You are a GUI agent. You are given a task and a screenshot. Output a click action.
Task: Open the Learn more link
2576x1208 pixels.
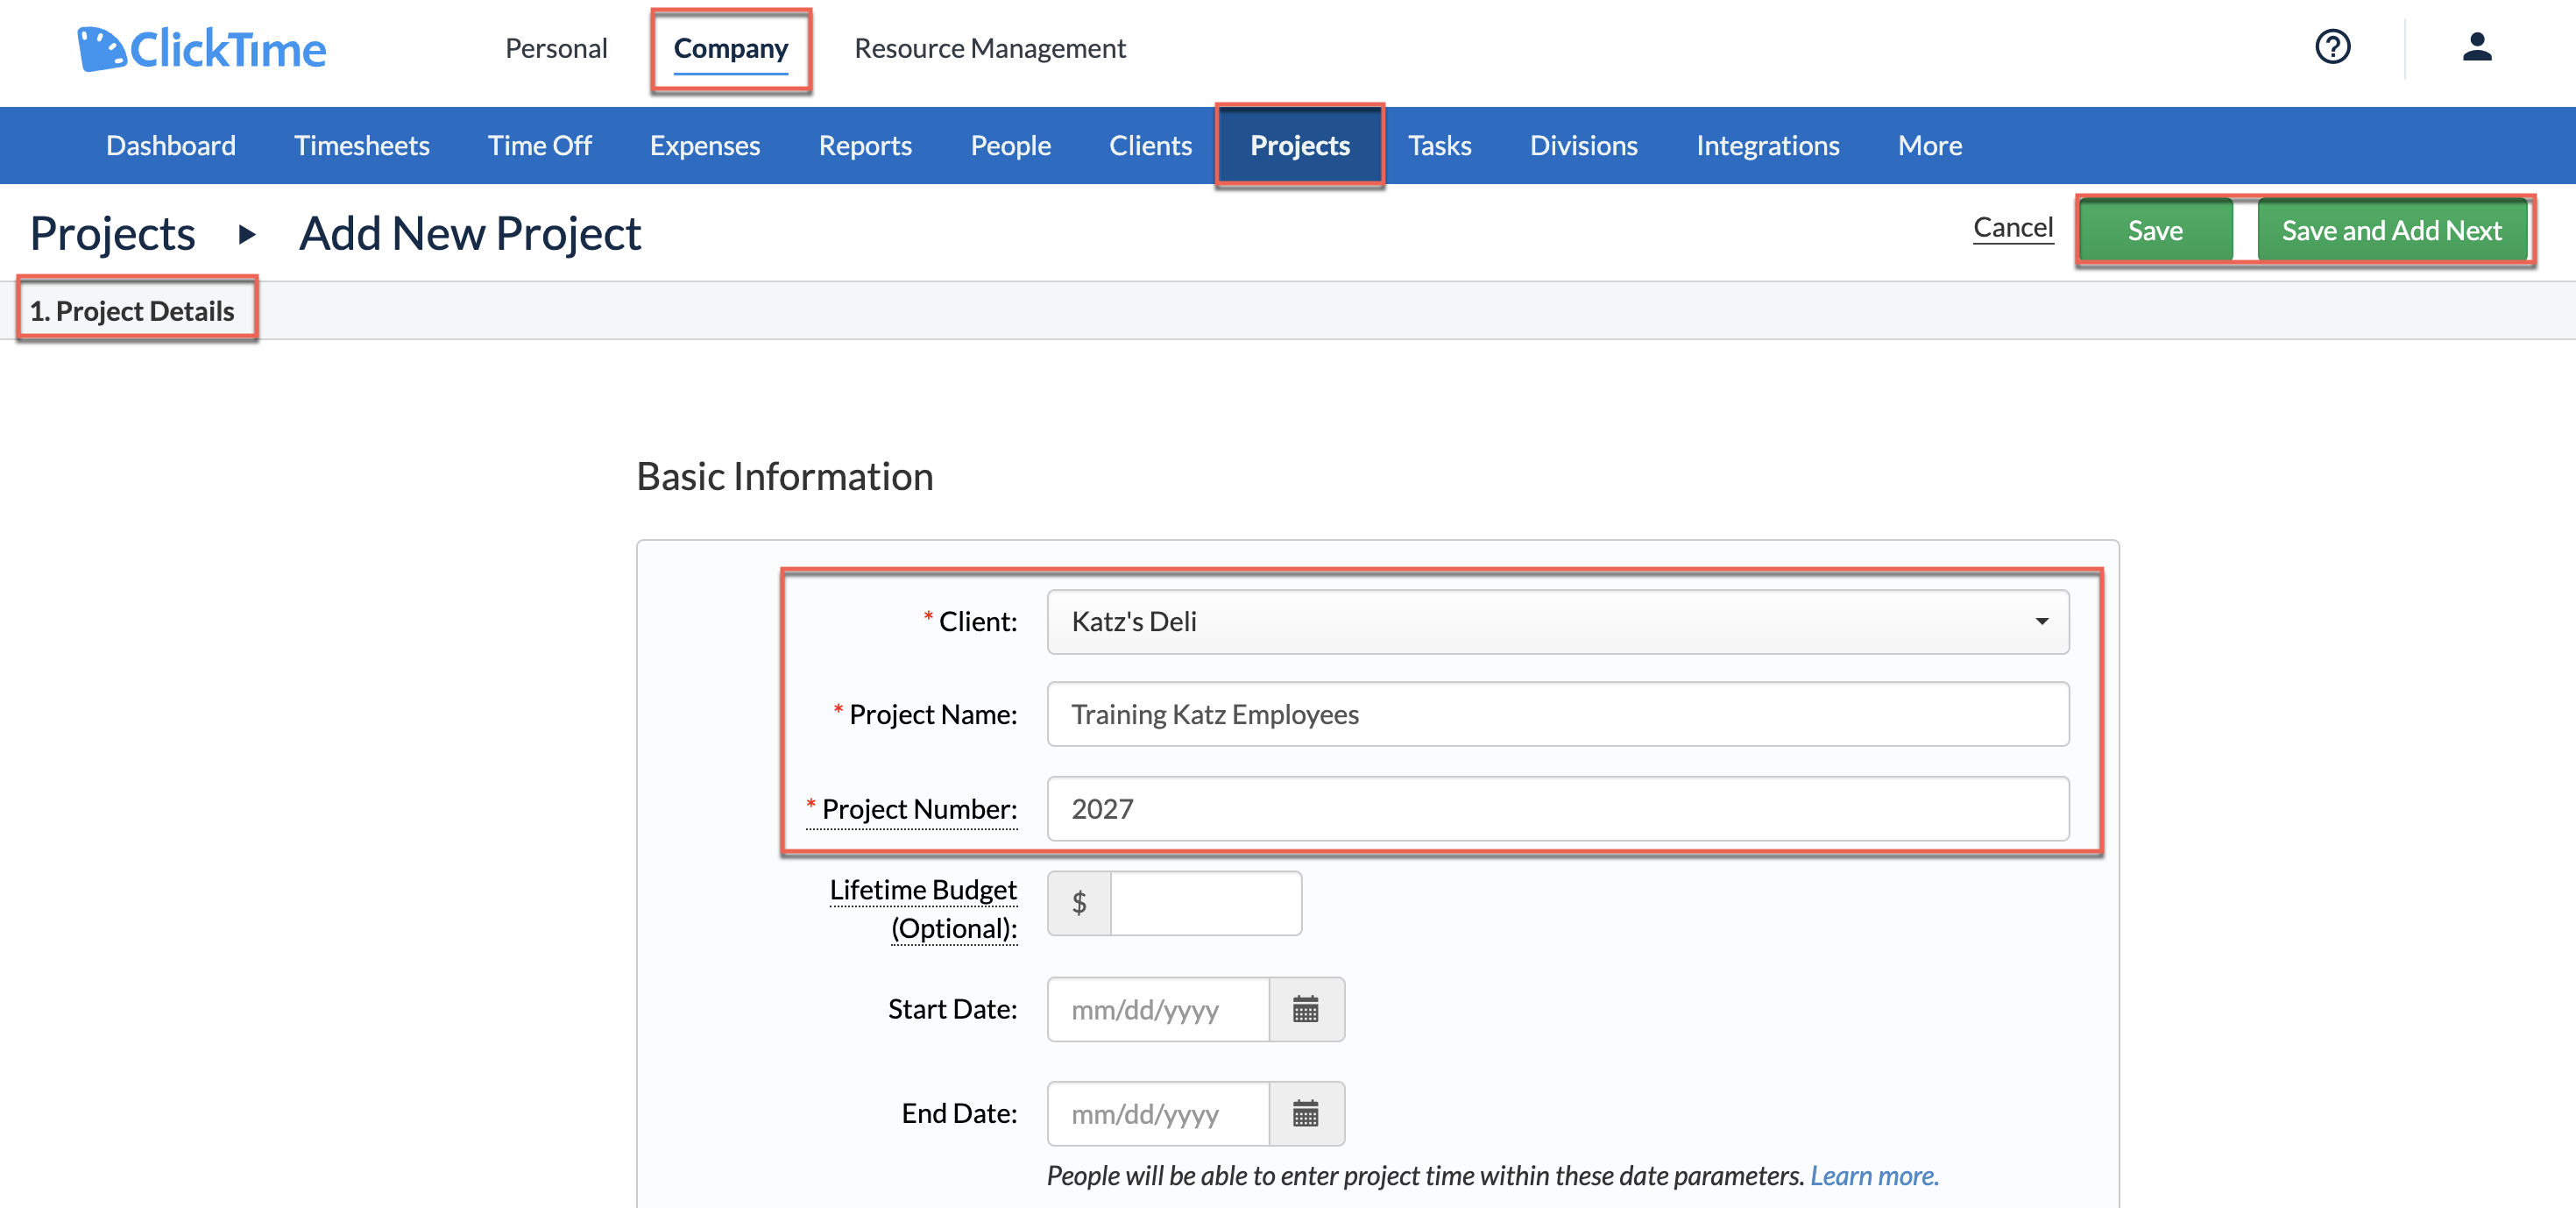click(x=1874, y=1175)
